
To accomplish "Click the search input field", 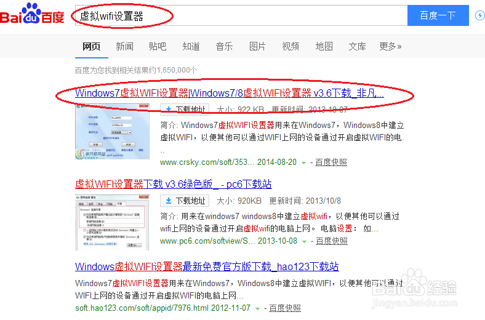I will (x=241, y=15).
